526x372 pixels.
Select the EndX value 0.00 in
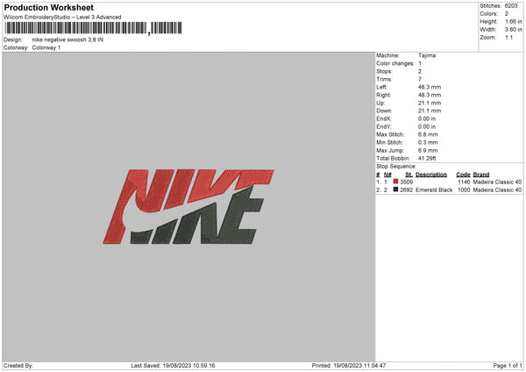click(427, 118)
